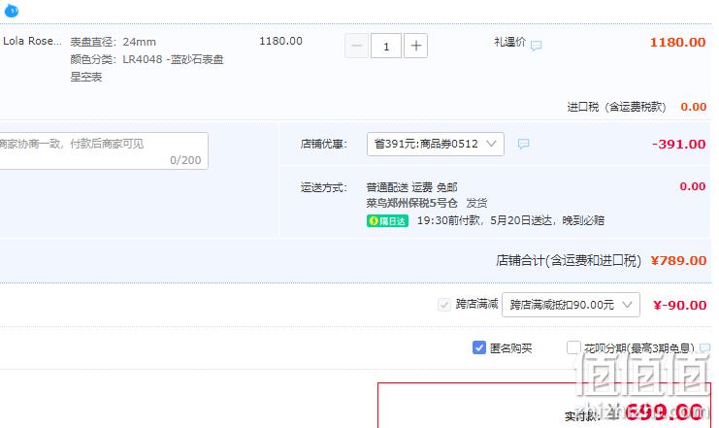Viewport: 719px width, 428px height.
Task: Click the seller message text box
Action: pyautogui.click(x=104, y=151)
